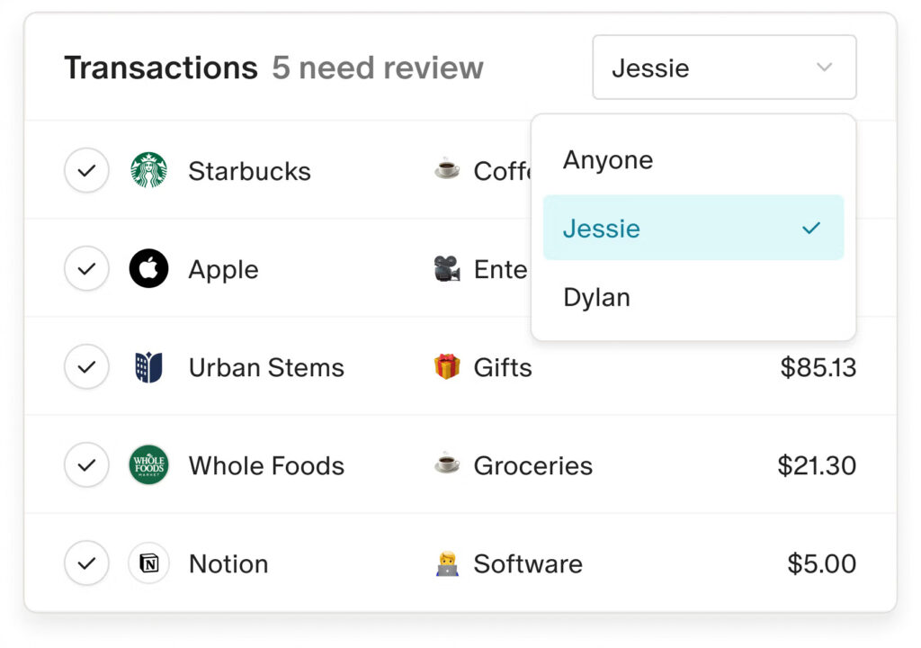The image size is (921, 648).
Task: Select Dylan in the dropdown list
Action: point(596,297)
